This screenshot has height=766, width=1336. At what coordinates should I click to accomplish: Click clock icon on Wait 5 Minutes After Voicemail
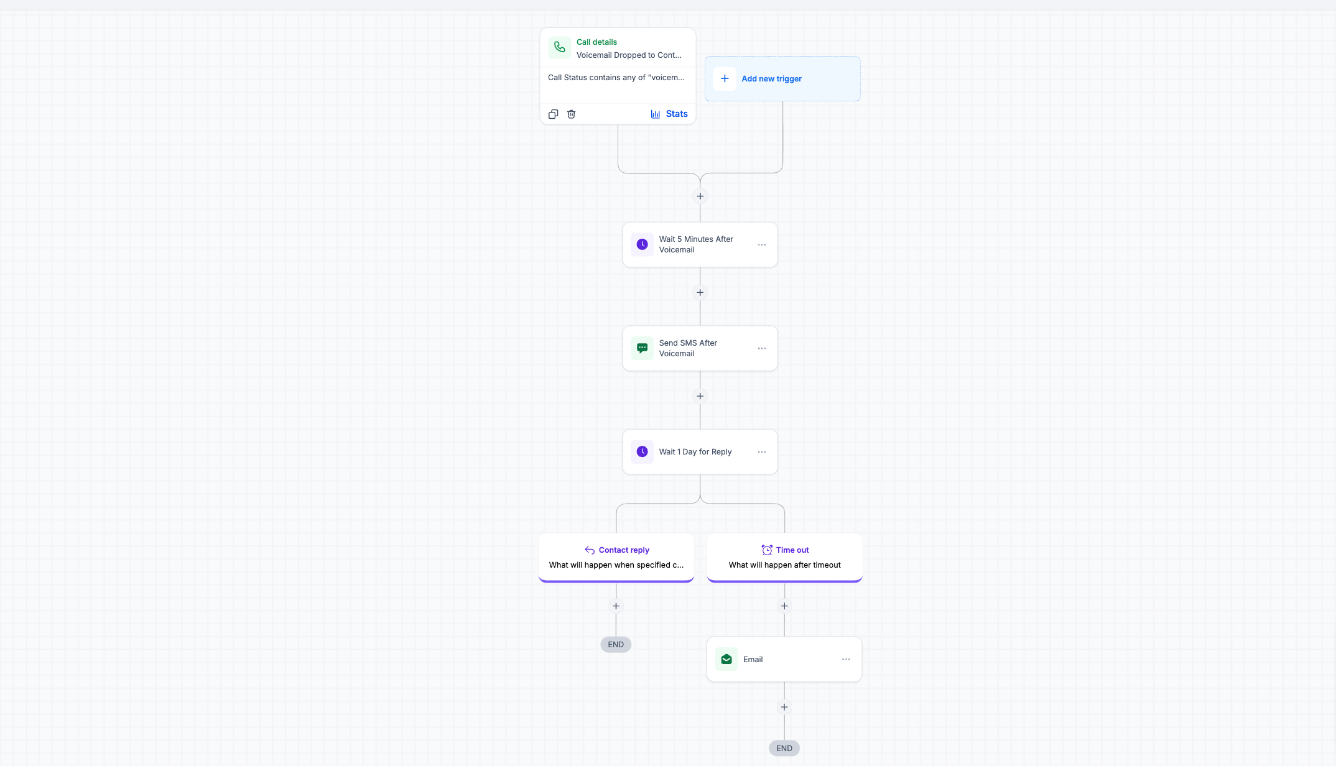(x=642, y=244)
